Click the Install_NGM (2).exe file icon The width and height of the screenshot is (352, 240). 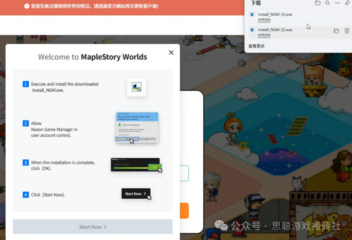(252, 30)
